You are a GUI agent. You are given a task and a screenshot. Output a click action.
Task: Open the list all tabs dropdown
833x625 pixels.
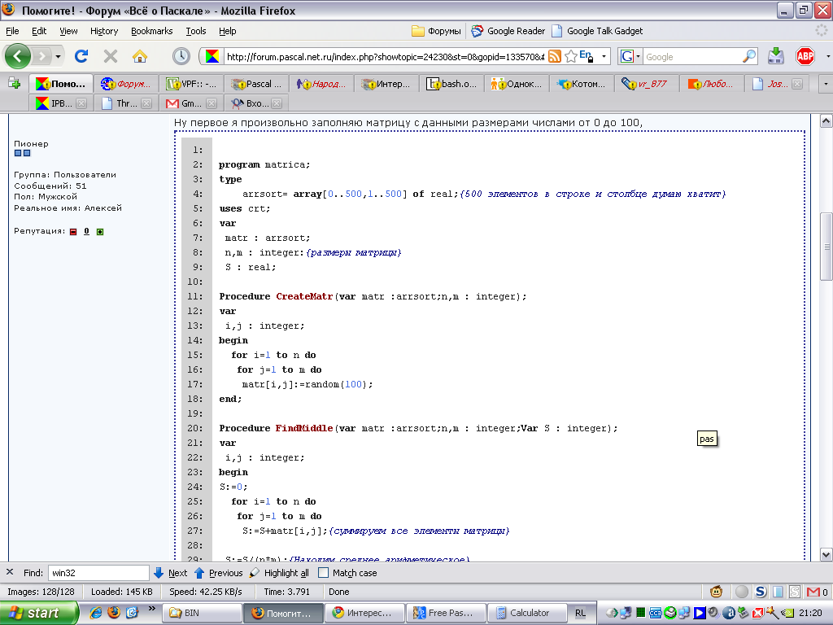pos(825,84)
